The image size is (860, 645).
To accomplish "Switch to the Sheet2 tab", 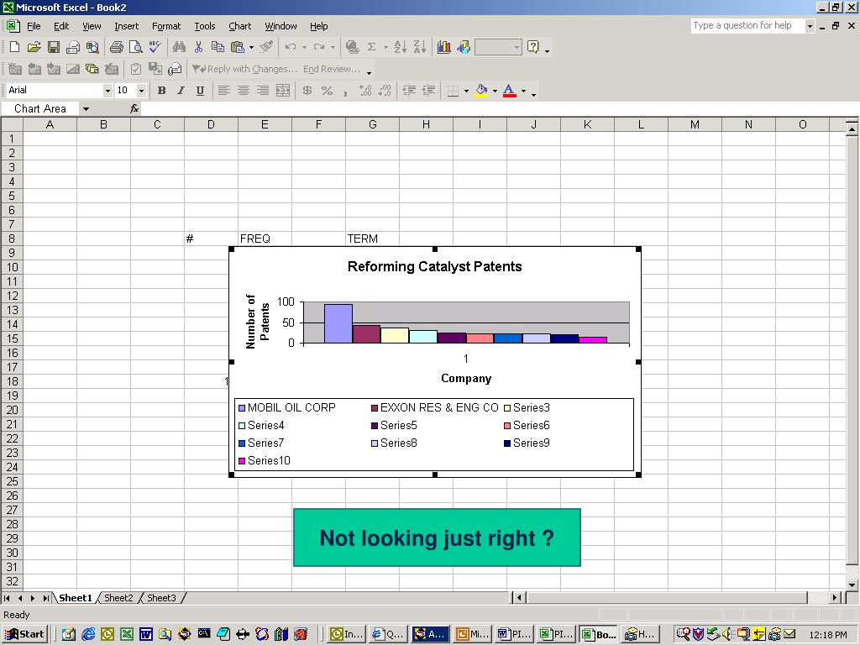I will coord(118,598).
